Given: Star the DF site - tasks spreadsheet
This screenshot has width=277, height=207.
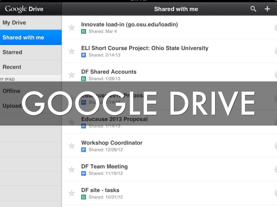Looking at the screenshot, I should tap(72, 193).
